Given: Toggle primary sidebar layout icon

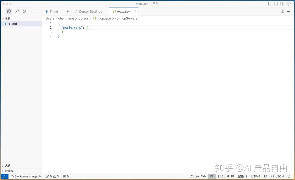Looking at the screenshot, I should pyautogui.click(x=269, y=4).
